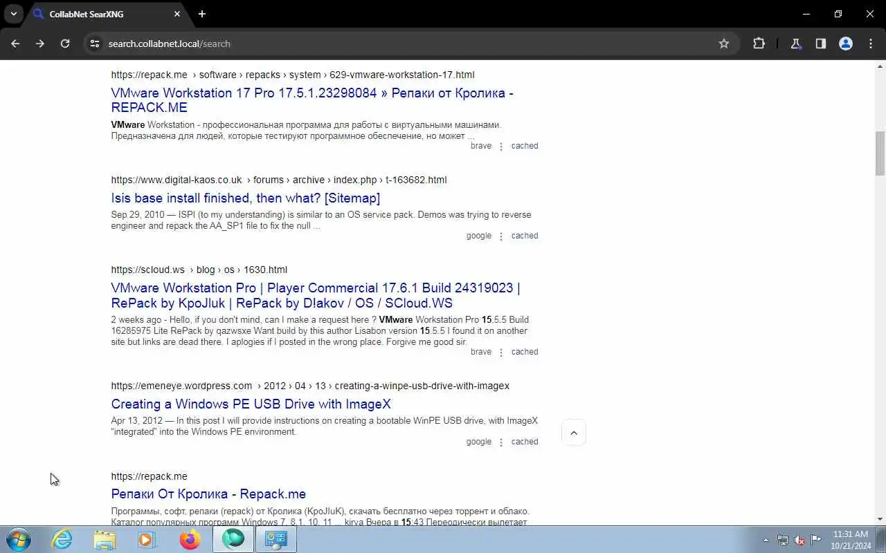The width and height of the screenshot is (886, 553).
Task: Open cached link for repack.me VMware result
Action: click(x=525, y=146)
